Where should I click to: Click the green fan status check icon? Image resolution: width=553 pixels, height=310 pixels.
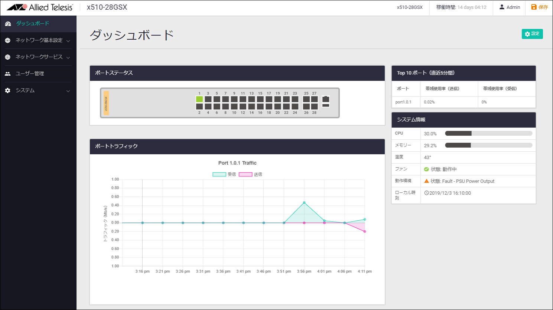coord(426,169)
